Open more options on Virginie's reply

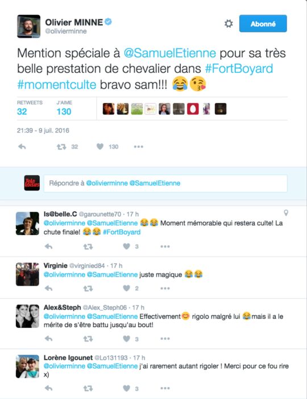pos(165,289)
